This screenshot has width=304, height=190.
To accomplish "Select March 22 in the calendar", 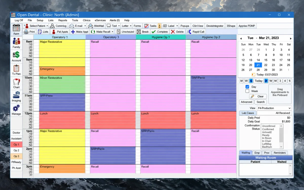I will (x=266, y=65).
